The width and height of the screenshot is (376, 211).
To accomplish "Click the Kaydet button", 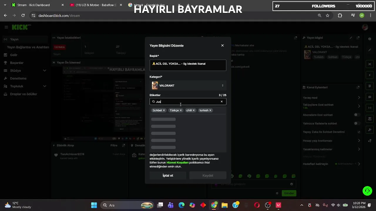I will click(x=208, y=176).
